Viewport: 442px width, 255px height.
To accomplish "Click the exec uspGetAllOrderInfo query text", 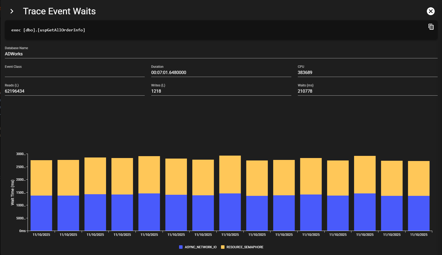I will tap(48, 30).
